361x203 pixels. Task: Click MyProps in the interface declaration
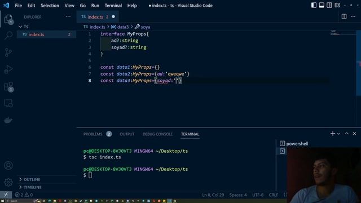pyautogui.click(x=137, y=34)
